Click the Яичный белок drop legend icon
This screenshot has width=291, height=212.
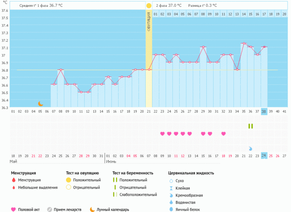click(x=172, y=209)
